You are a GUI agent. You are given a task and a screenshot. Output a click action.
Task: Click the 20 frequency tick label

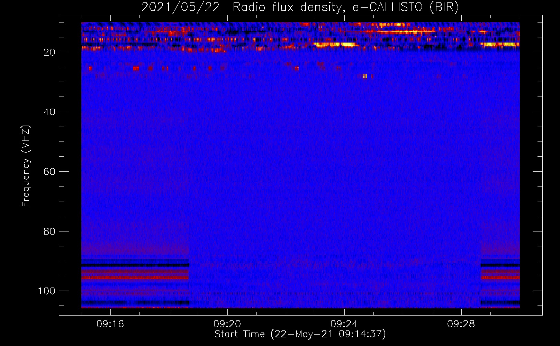click(x=49, y=52)
